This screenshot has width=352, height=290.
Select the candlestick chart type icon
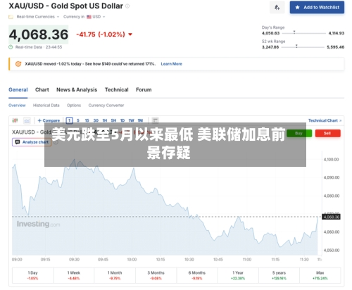tap(15, 120)
